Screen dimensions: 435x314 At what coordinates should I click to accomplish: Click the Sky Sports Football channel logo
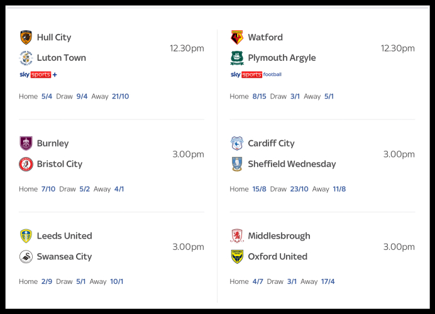(256, 75)
